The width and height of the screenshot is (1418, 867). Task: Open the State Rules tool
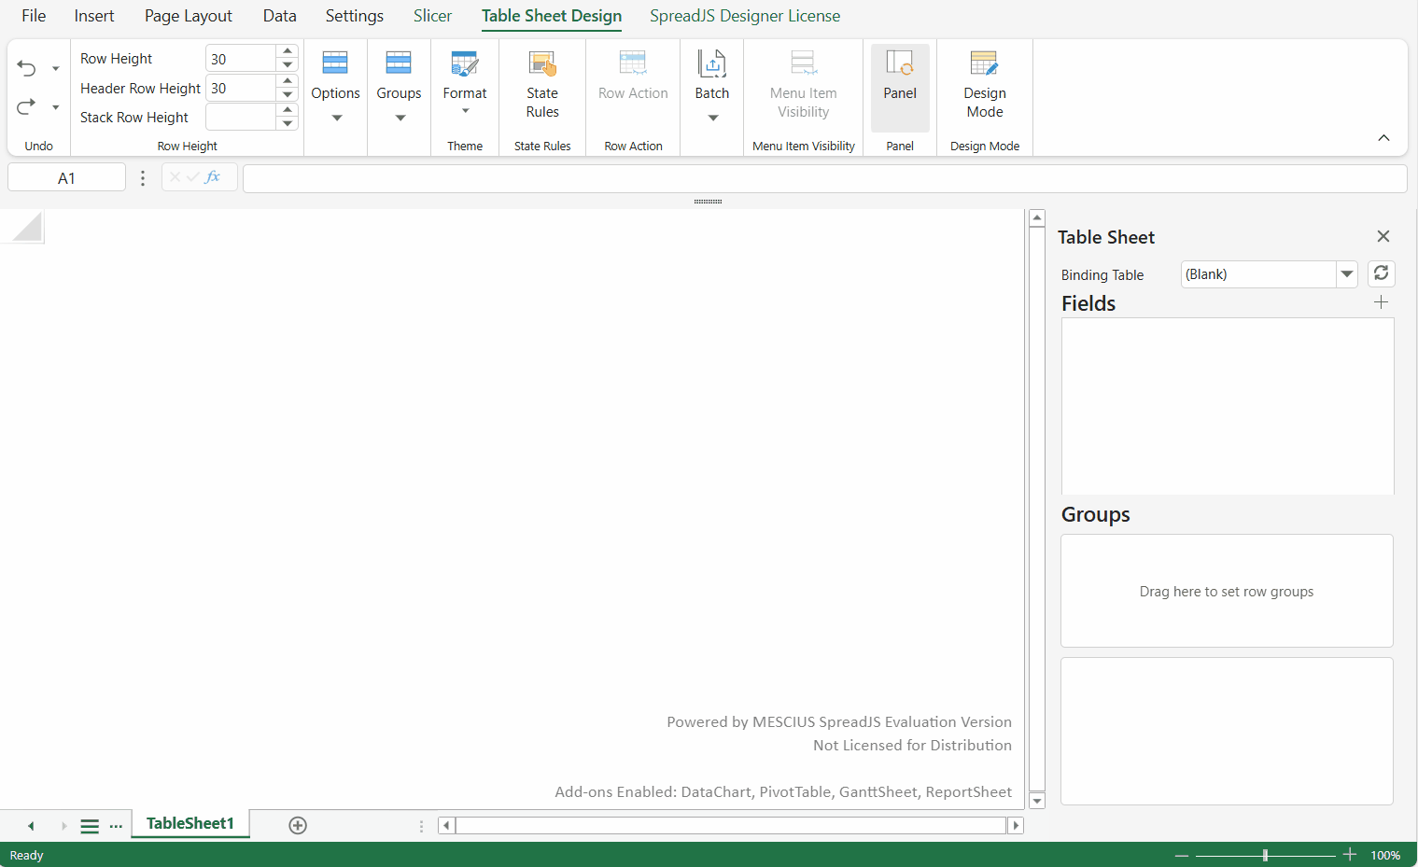point(542,85)
